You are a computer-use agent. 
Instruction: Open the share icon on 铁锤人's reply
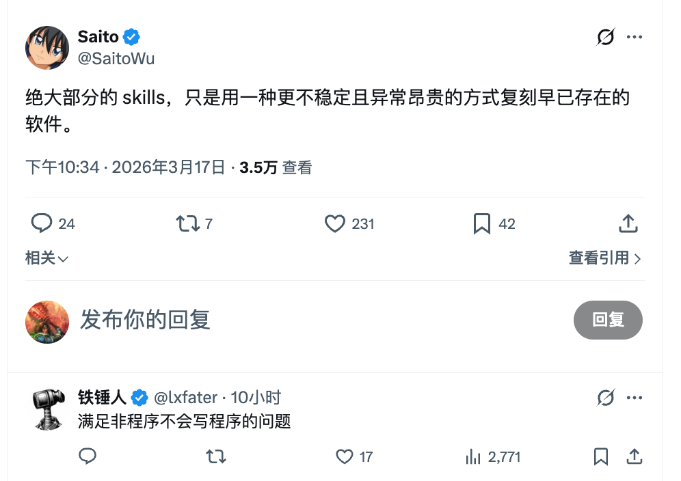[634, 456]
